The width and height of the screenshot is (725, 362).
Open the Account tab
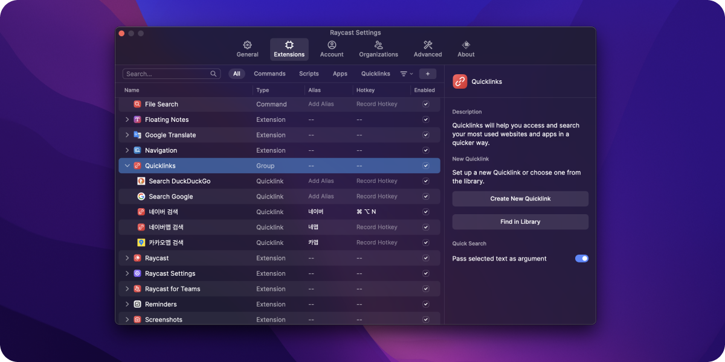pos(332,49)
